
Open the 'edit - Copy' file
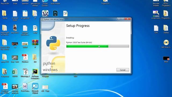click(x=45, y=89)
